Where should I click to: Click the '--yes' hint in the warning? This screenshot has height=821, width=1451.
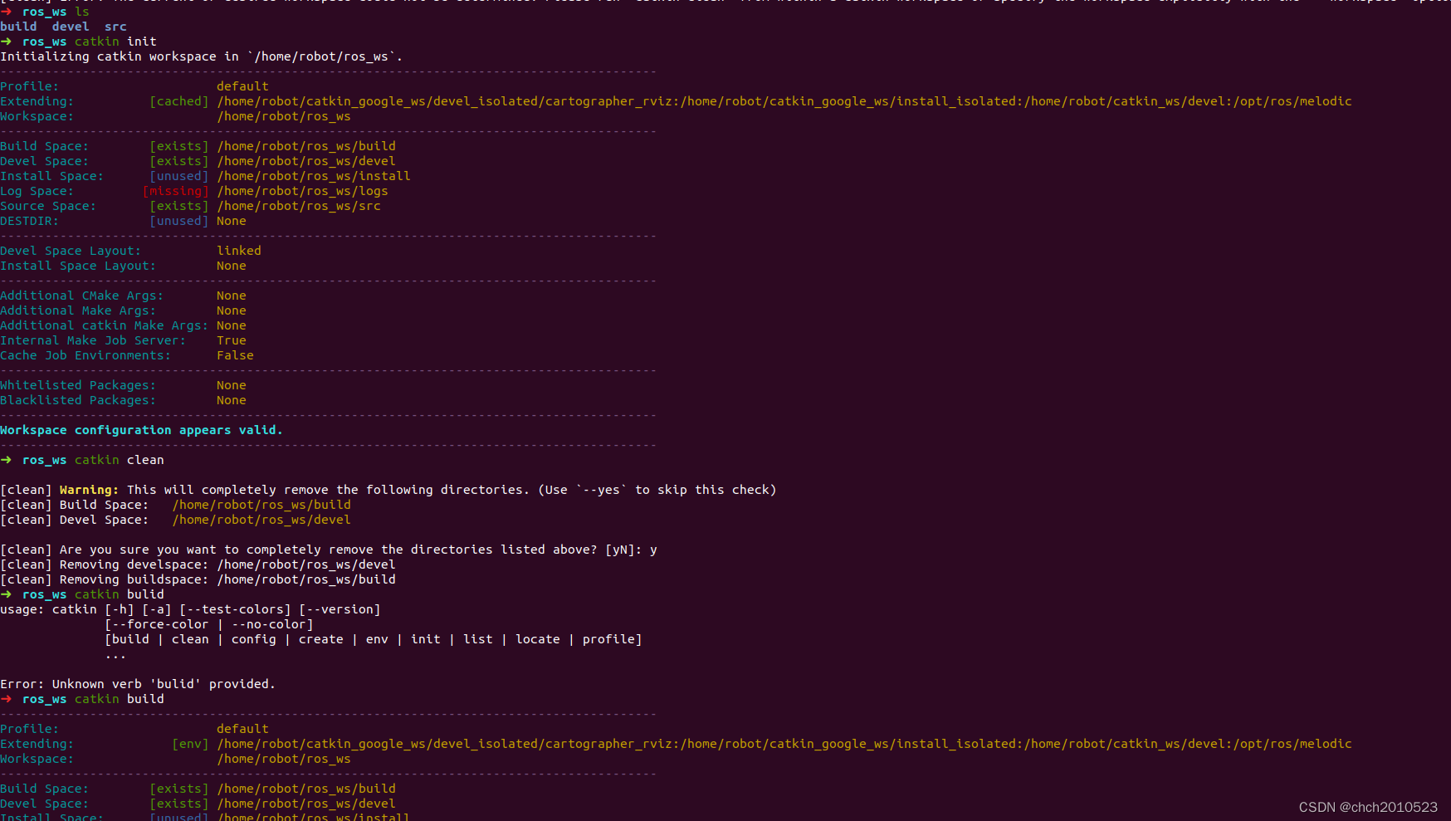603,490
